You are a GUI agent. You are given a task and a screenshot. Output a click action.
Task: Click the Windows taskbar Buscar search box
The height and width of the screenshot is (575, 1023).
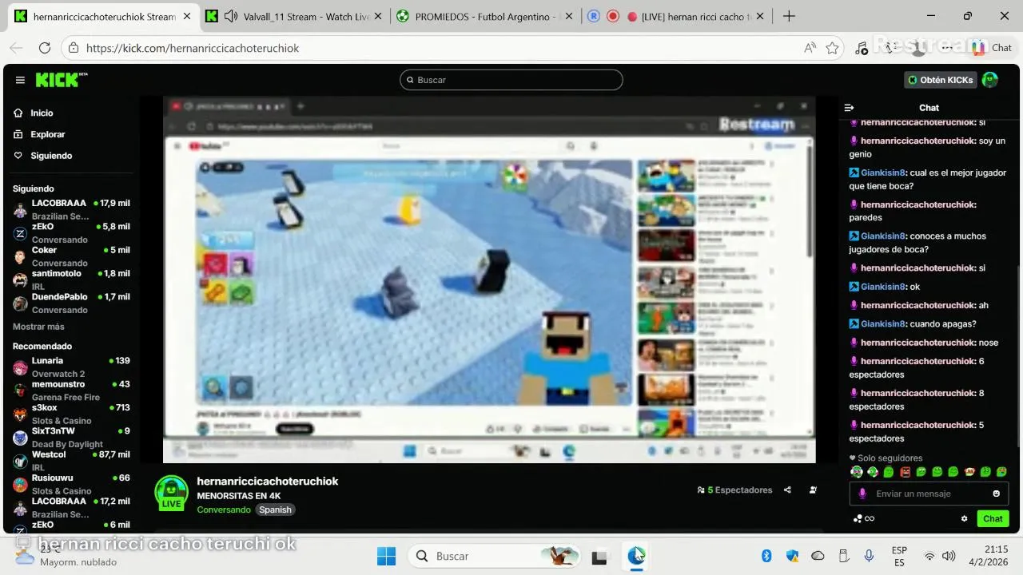[x=493, y=556]
